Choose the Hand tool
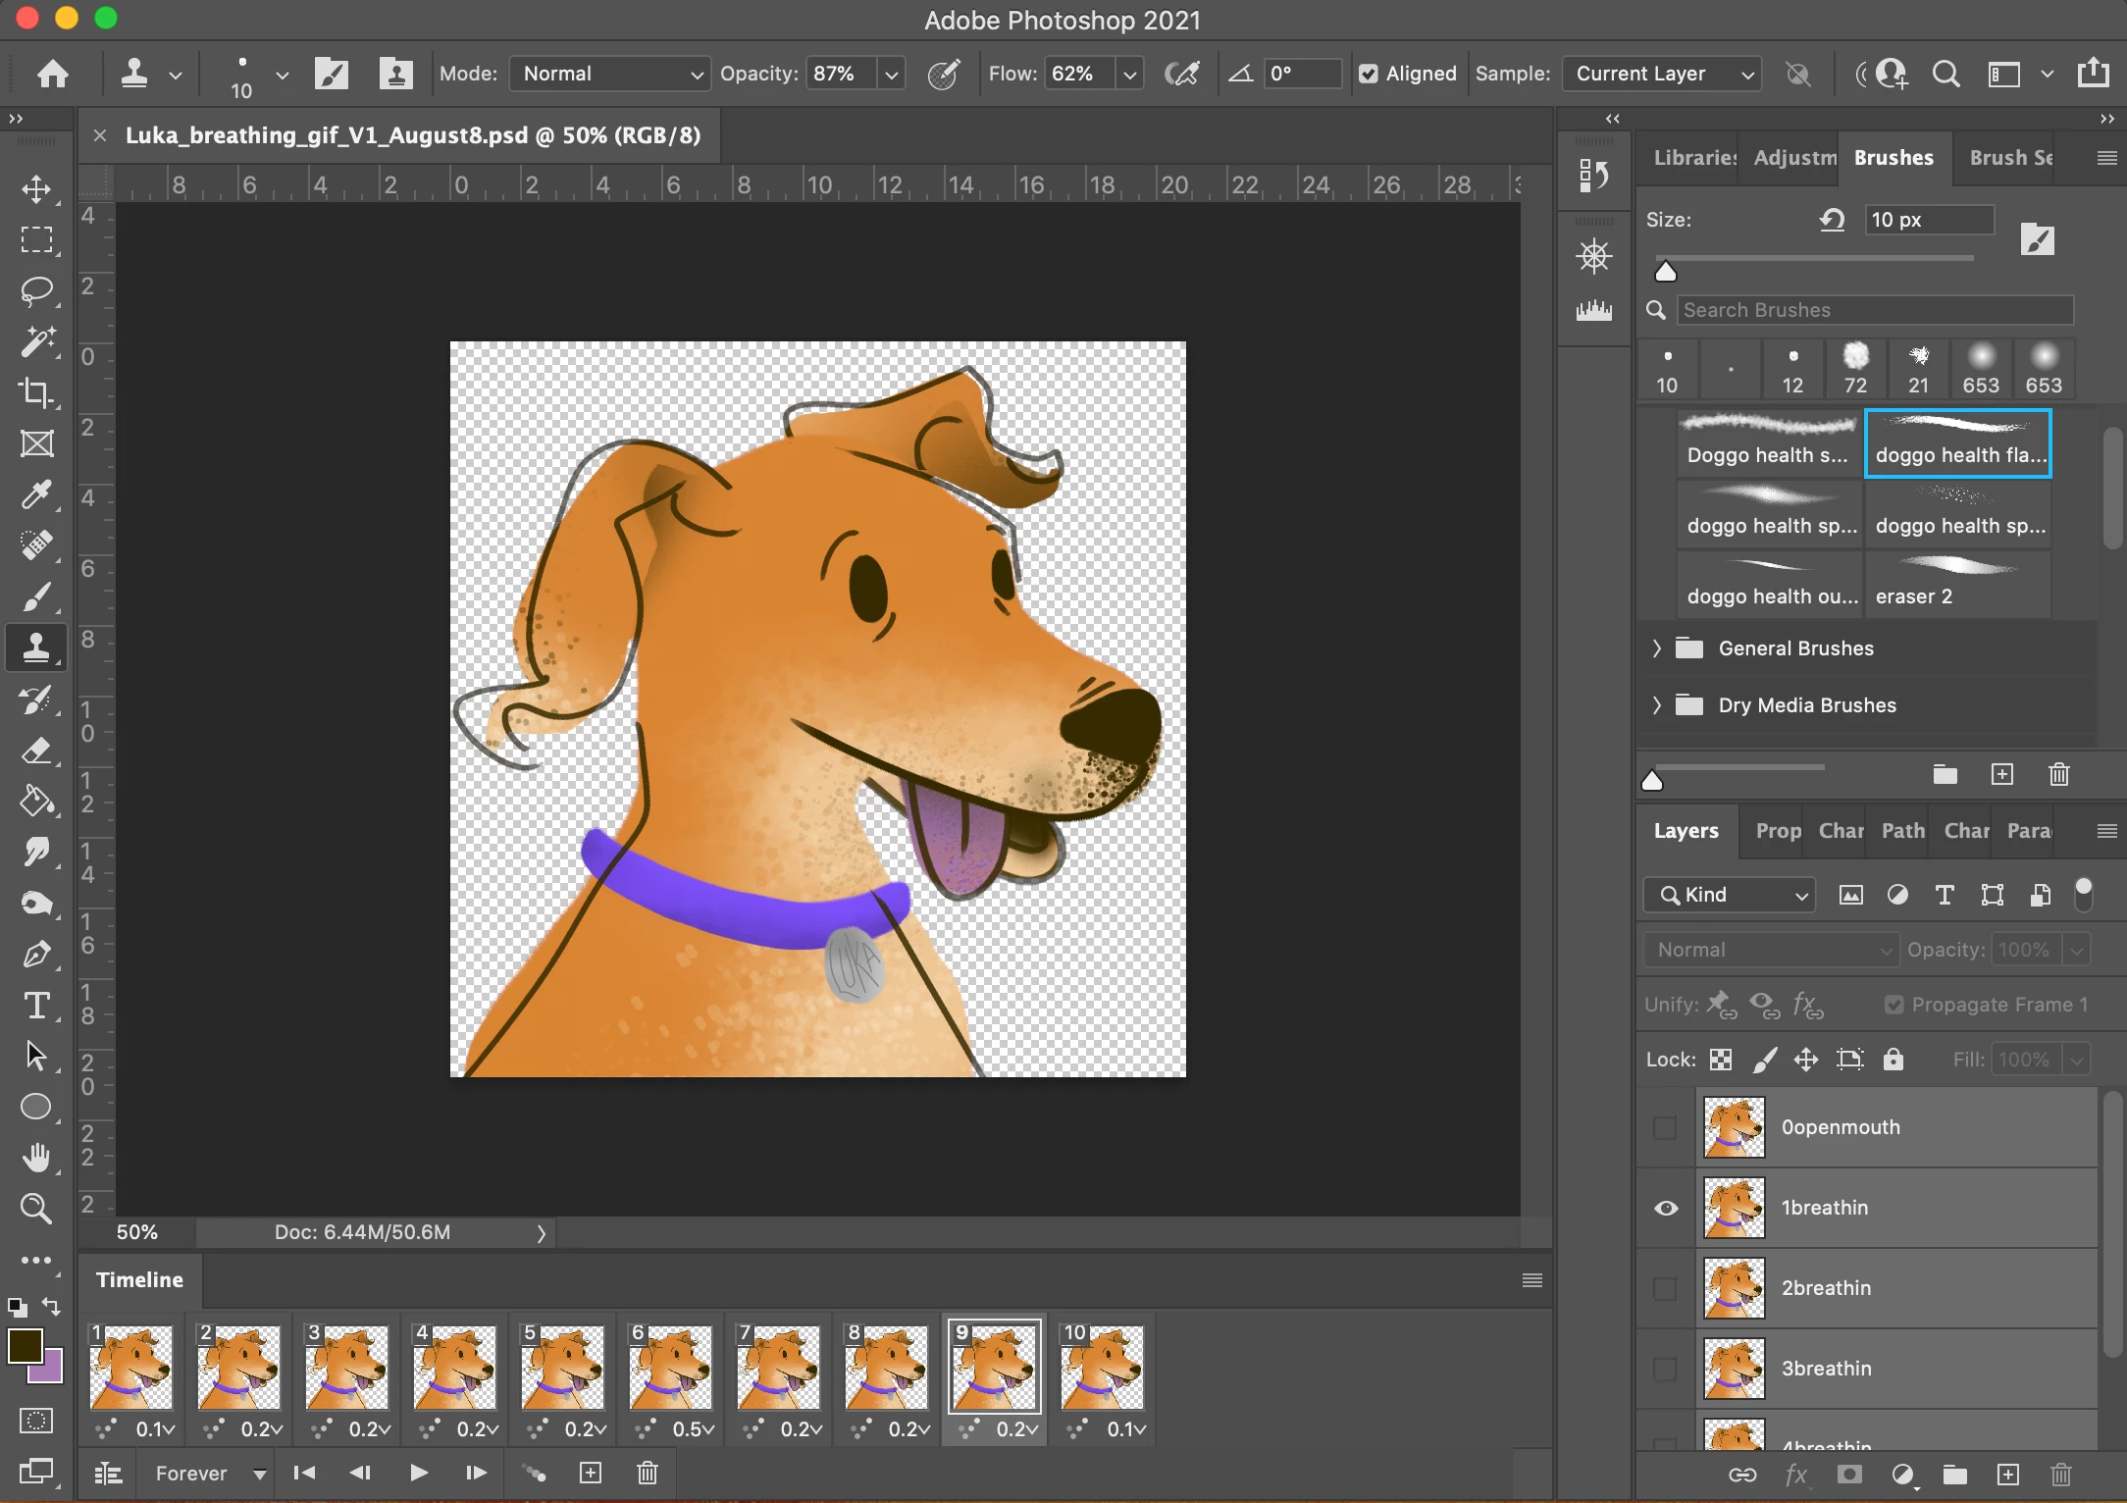 pyautogui.click(x=37, y=1158)
